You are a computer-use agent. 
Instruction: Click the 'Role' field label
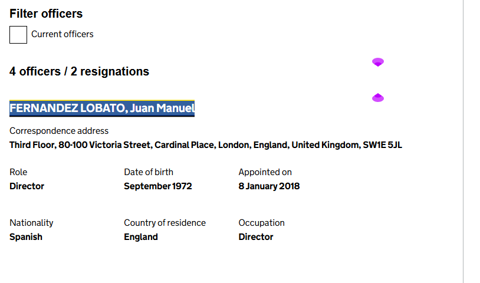click(18, 172)
